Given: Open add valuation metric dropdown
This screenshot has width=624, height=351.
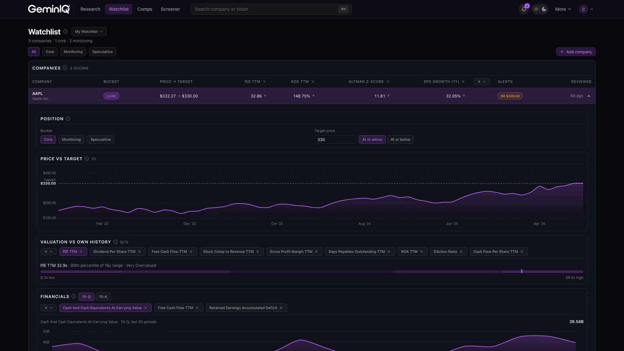Looking at the screenshot, I should [x=48, y=252].
